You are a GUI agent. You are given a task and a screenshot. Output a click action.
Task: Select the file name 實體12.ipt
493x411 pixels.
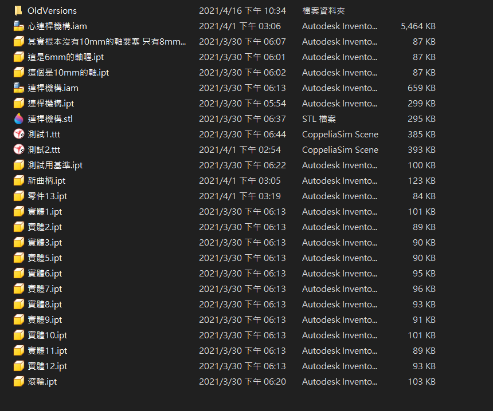pos(47,366)
